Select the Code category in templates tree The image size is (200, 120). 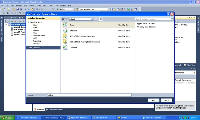click(35, 25)
